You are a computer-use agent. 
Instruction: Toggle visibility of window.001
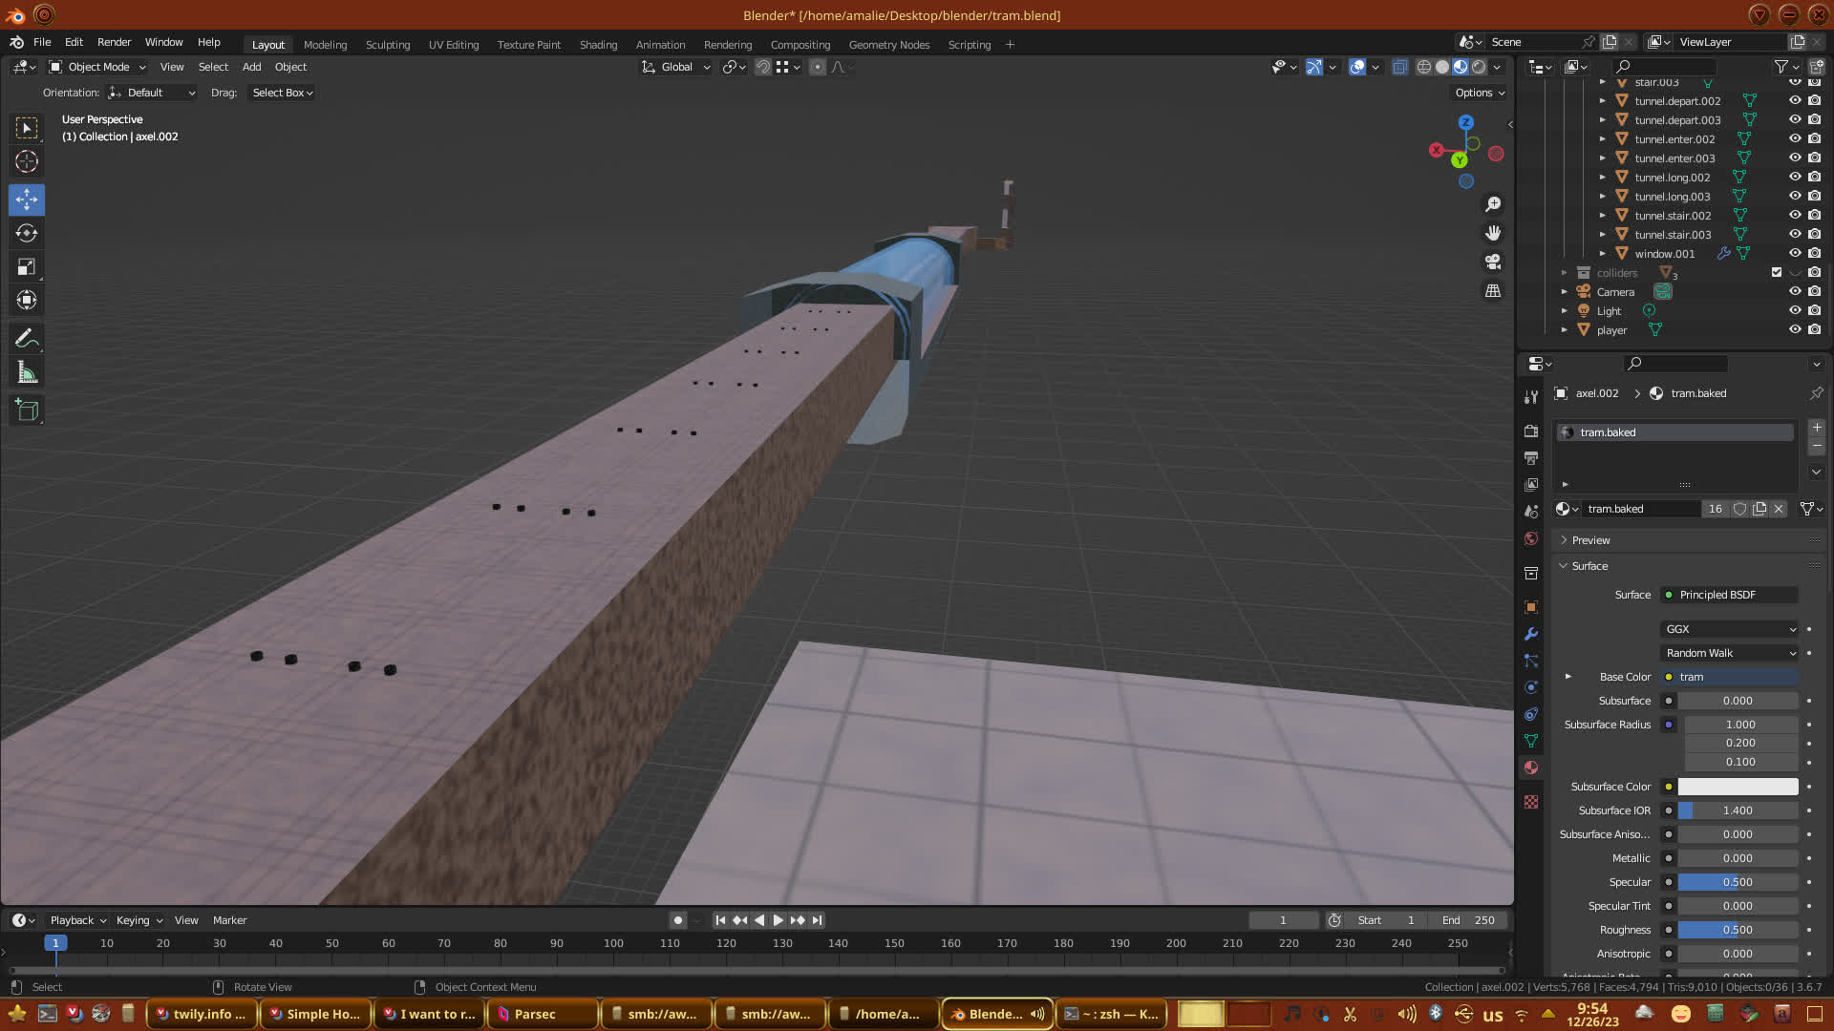coord(1795,253)
